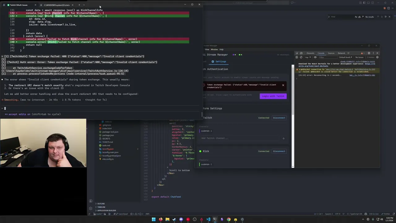Open console settings gear in DevTools
The width and height of the screenshot is (396, 223).
pos(377,57)
